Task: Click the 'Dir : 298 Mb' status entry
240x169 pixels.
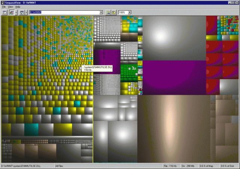Action: pyautogui.click(x=188, y=166)
